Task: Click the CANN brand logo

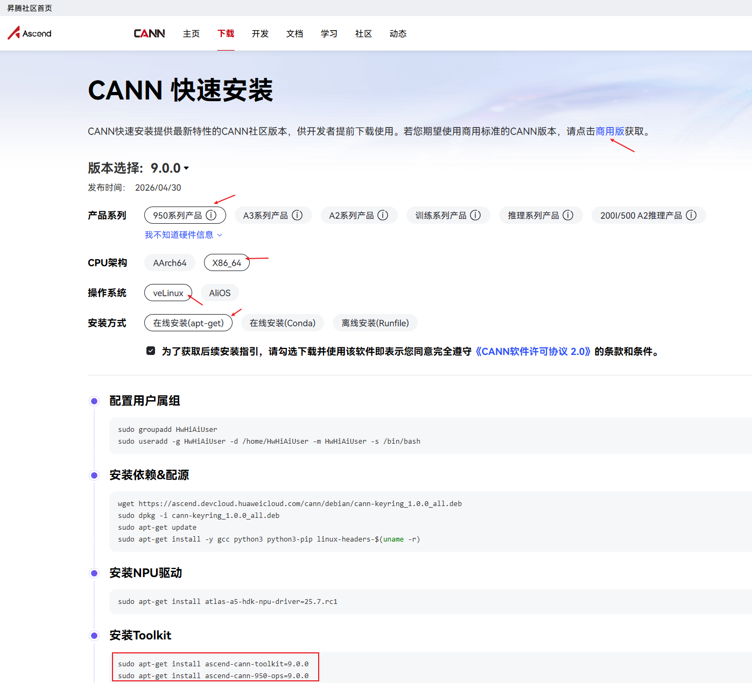Action: pyautogui.click(x=149, y=33)
